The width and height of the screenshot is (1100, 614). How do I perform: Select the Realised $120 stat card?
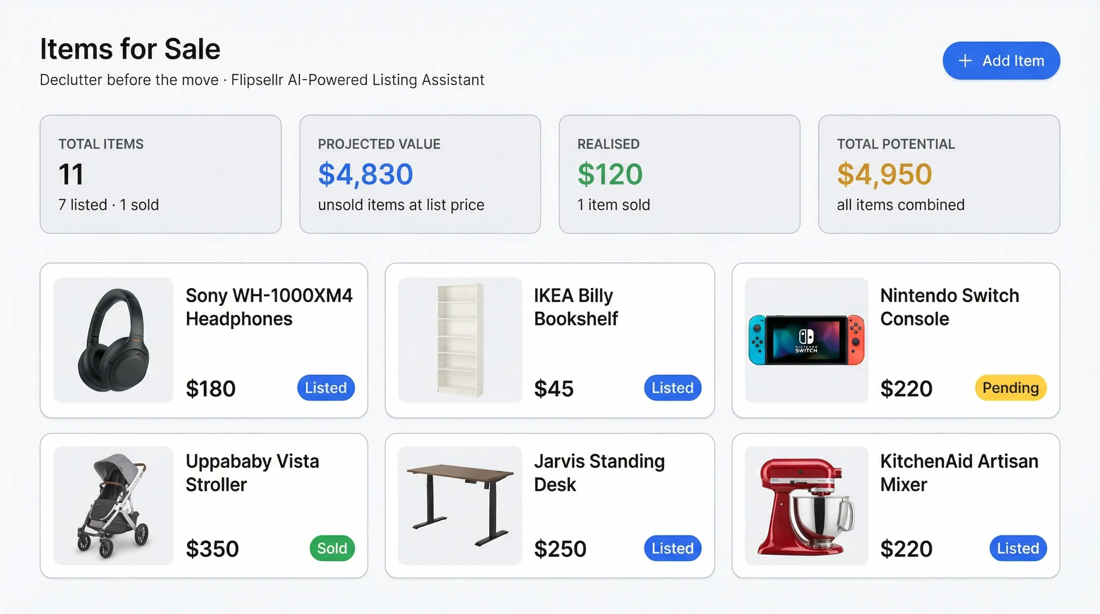(x=679, y=174)
